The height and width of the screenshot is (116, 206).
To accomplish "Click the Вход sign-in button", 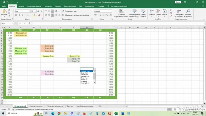I will point(178,2).
